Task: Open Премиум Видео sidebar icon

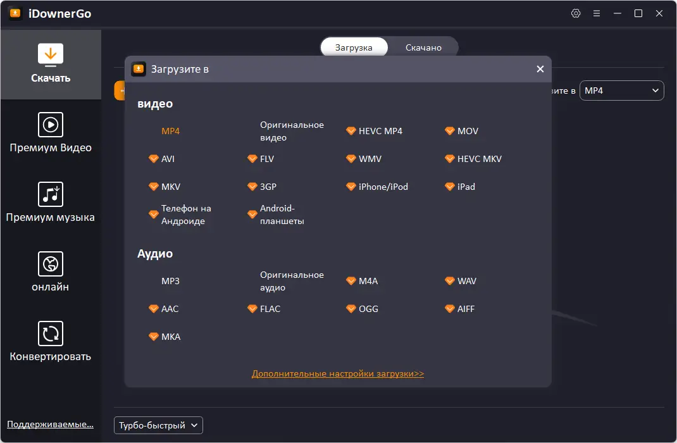Action: coord(51,125)
